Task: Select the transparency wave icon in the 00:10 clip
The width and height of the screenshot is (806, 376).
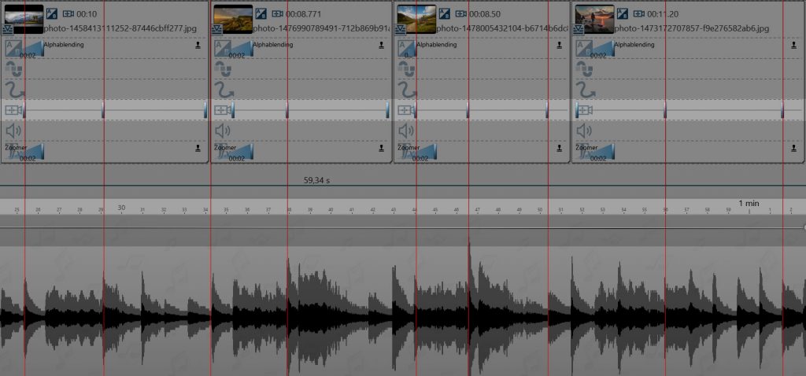Action: [x=13, y=69]
